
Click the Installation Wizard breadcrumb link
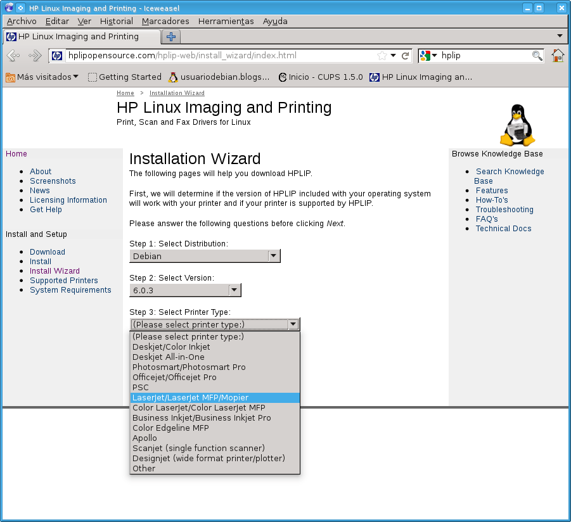(177, 93)
